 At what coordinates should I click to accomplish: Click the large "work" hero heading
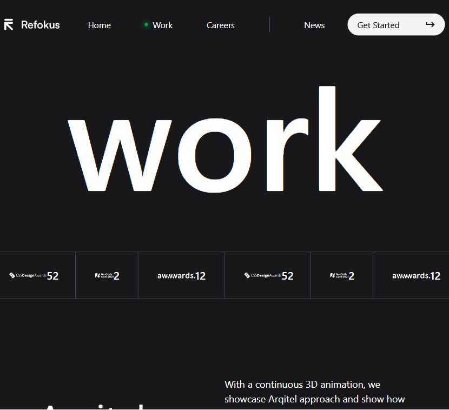[225, 141]
